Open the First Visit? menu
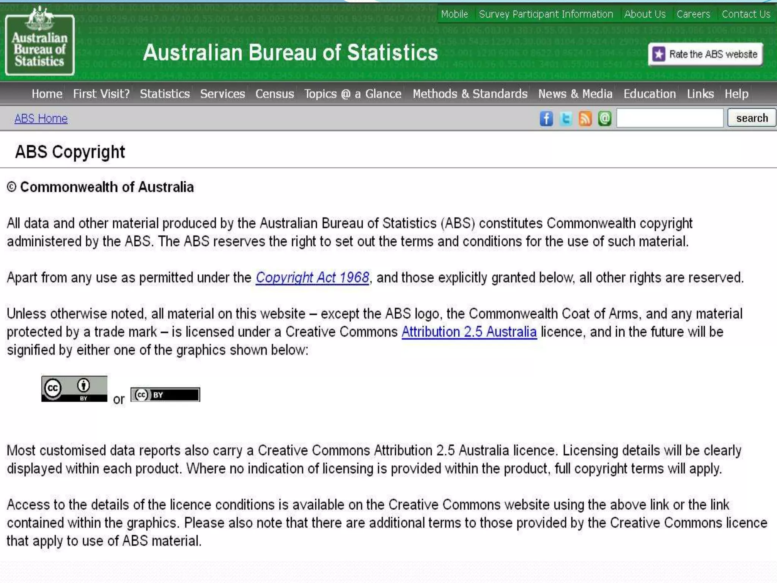The image size is (777, 583). (101, 94)
